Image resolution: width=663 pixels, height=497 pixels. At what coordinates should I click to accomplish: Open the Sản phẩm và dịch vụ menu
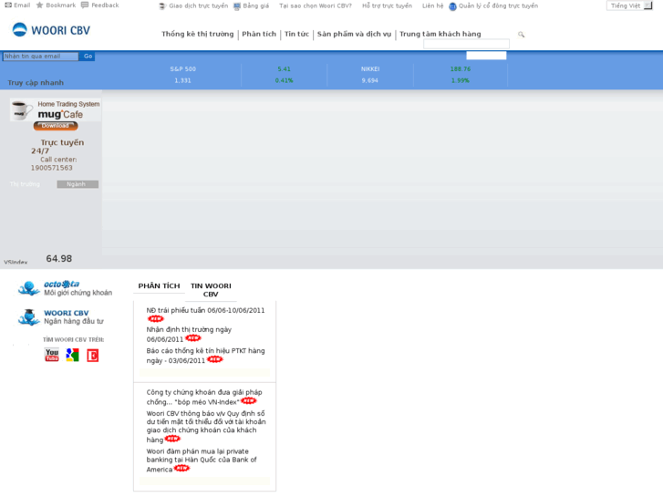tap(354, 35)
